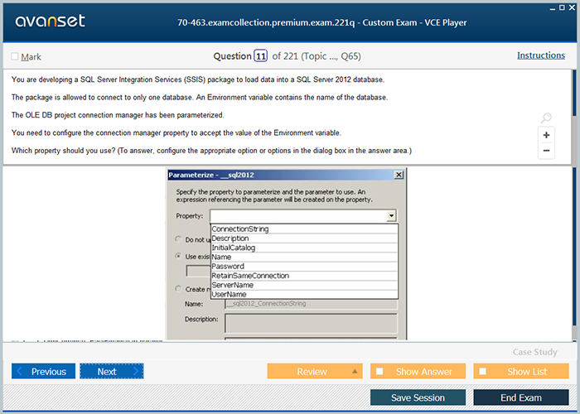580x414 pixels.
Task: Choose InitialCatalog from the property list
Action: [x=304, y=248]
